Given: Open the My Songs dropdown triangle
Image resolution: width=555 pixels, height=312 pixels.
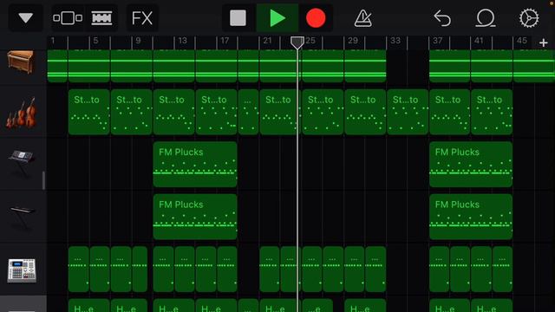Looking at the screenshot, I should coord(25,17).
